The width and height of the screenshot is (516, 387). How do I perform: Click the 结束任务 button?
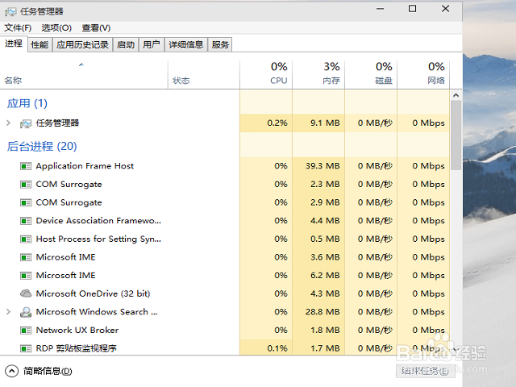pos(425,371)
